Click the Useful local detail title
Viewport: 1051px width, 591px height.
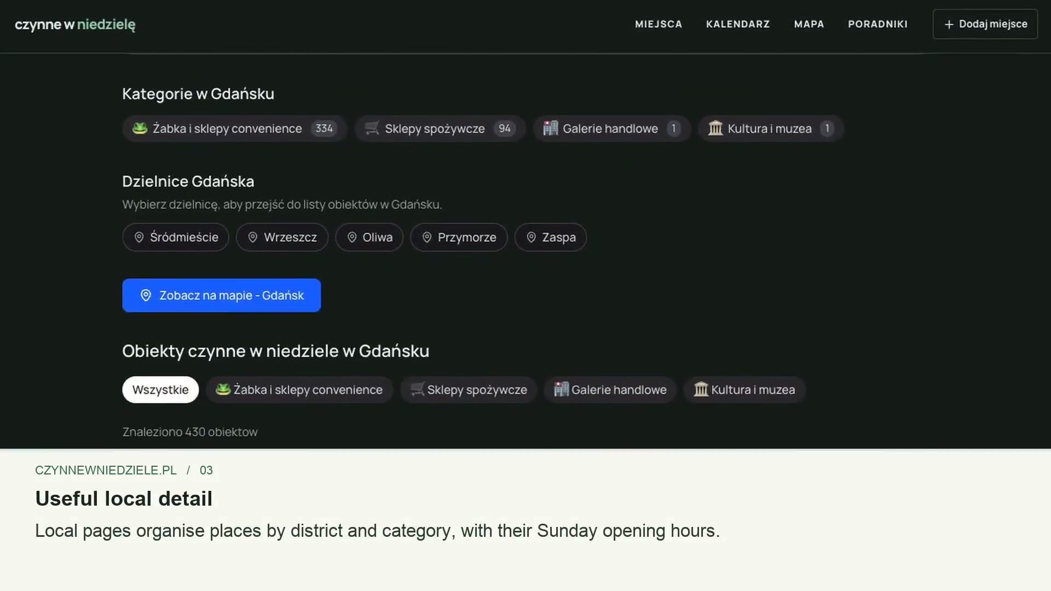click(x=124, y=499)
